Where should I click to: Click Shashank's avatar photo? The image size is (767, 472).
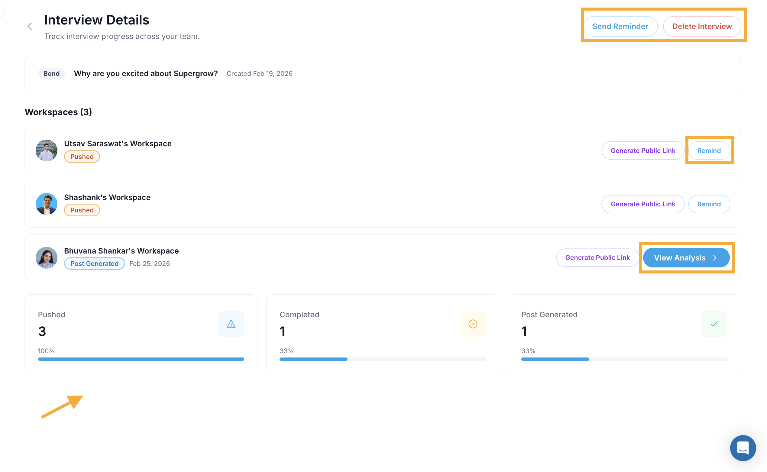[47, 204]
